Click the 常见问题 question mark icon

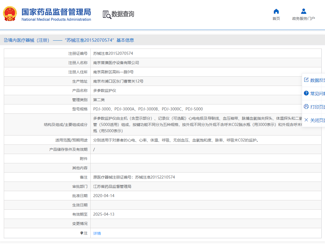point(306,93)
